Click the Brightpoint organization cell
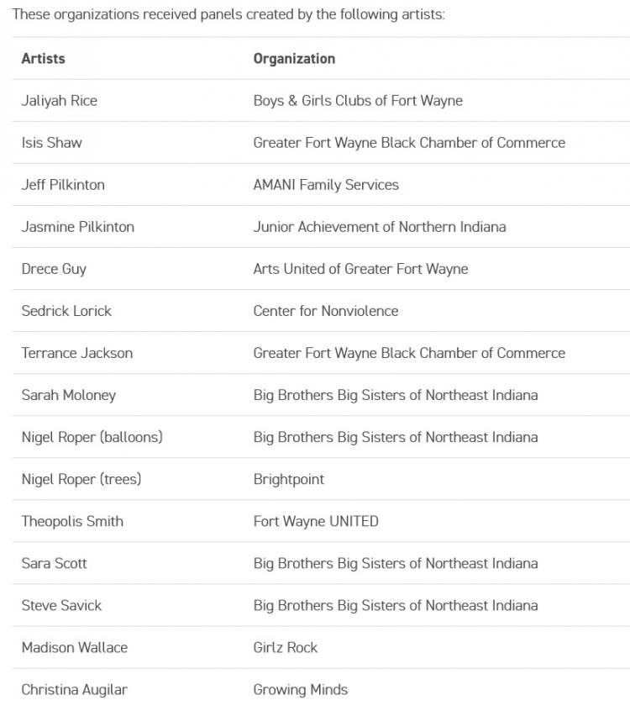The height and width of the screenshot is (716, 630). click(289, 479)
